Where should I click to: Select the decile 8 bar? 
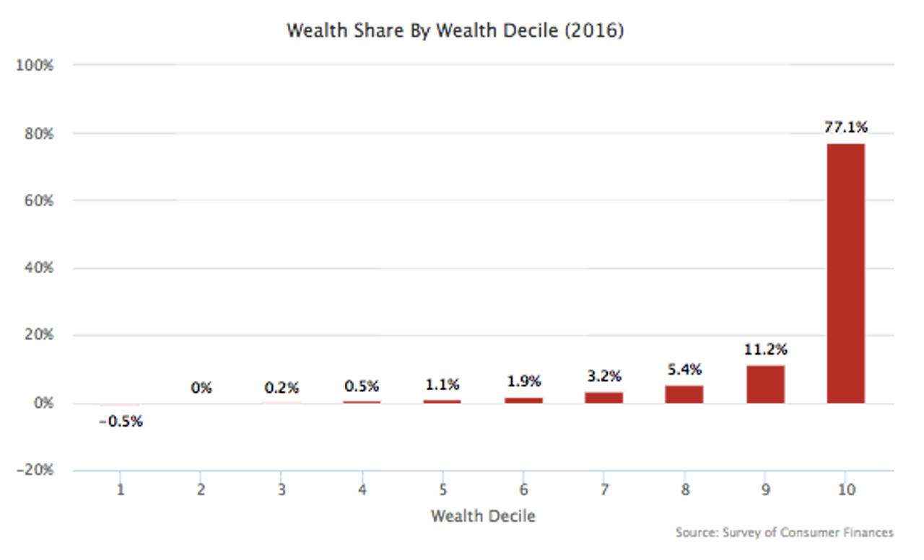[684, 394]
